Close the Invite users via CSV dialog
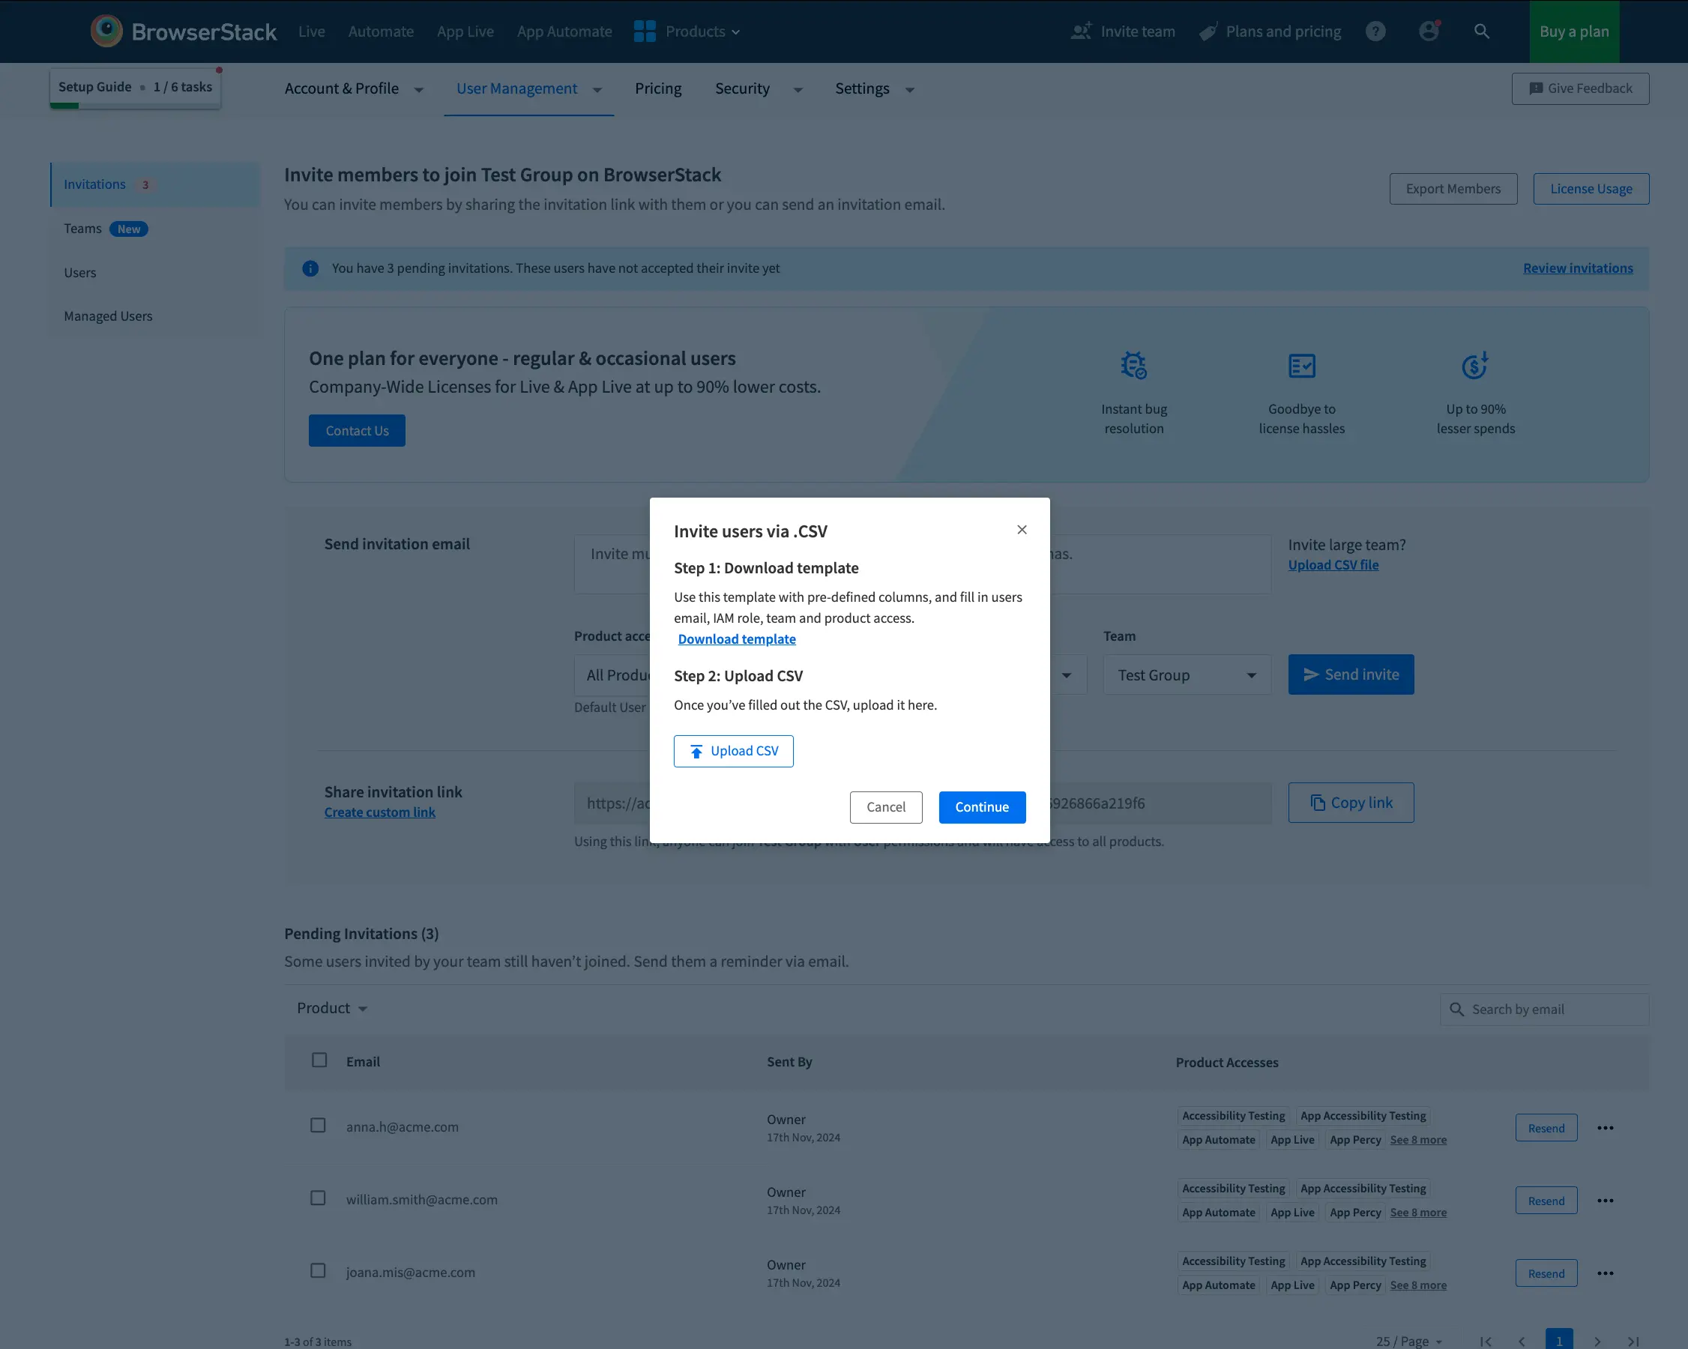This screenshot has width=1688, height=1349. click(1022, 530)
